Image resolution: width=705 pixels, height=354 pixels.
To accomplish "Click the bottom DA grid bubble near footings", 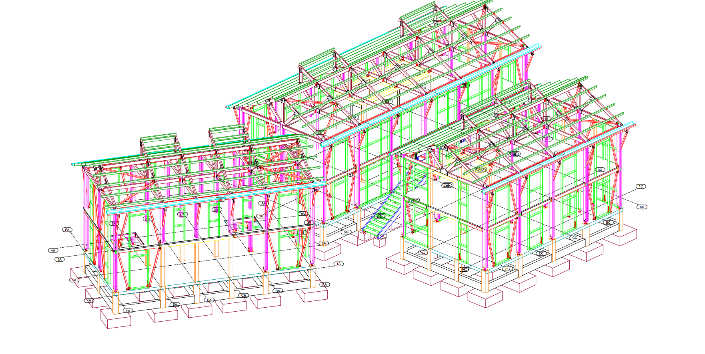I will [209, 300].
